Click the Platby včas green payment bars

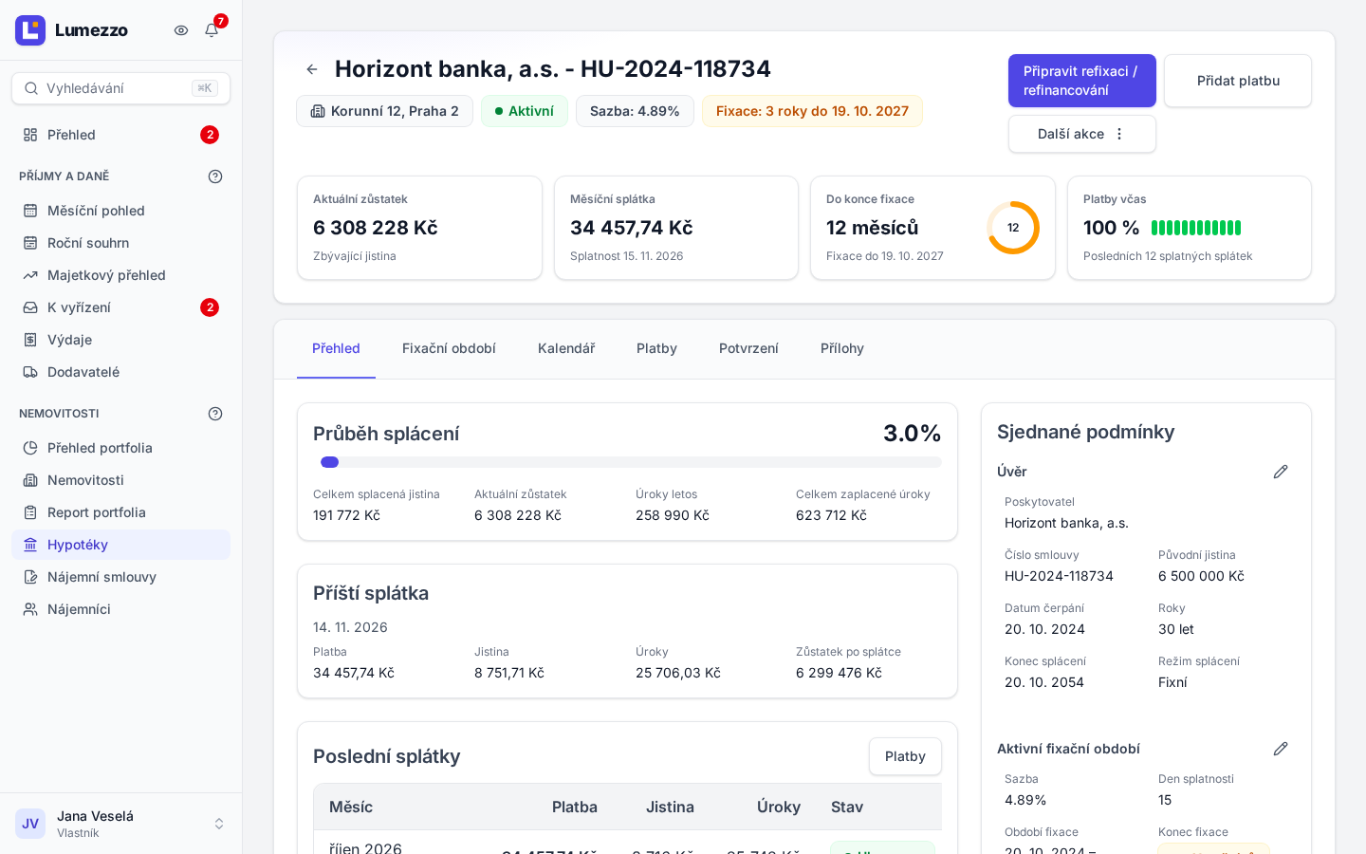1196,228
